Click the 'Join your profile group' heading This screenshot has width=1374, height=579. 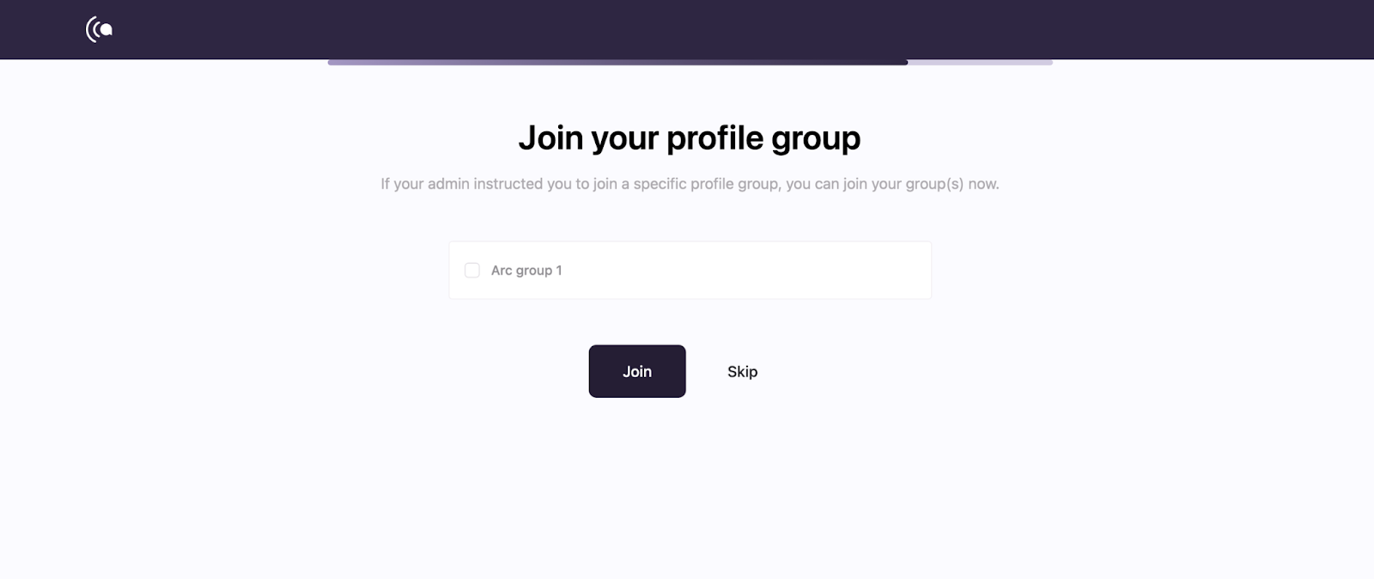[690, 137]
